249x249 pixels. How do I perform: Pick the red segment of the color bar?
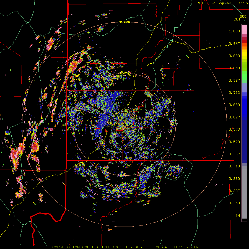click(244, 41)
